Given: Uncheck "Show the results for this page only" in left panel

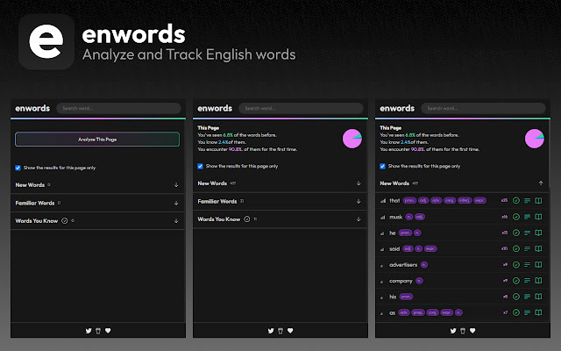Looking at the screenshot, I should click(x=18, y=167).
